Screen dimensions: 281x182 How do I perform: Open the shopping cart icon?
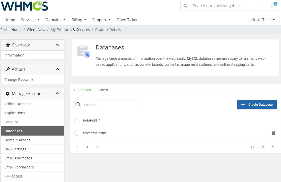(x=272, y=6)
